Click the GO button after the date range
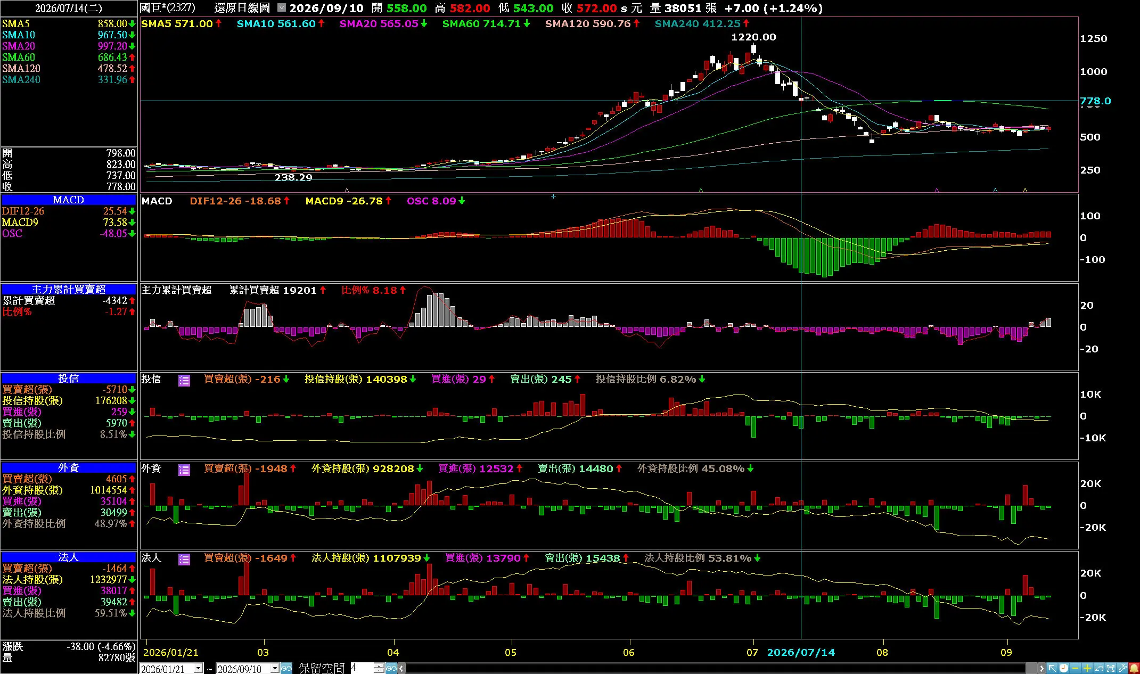Image resolution: width=1140 pixels, height=674 pixels. (x=286, y=668)
